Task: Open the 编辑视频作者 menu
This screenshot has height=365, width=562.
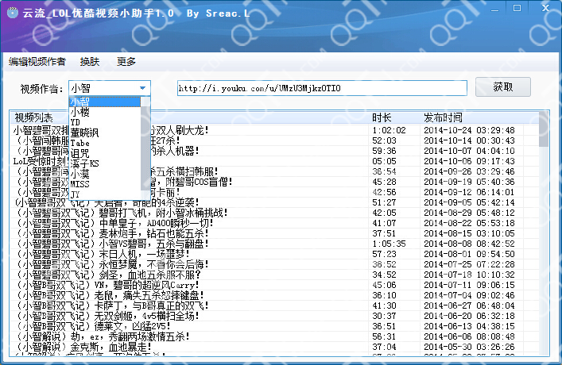Action: tap(37, 62)
